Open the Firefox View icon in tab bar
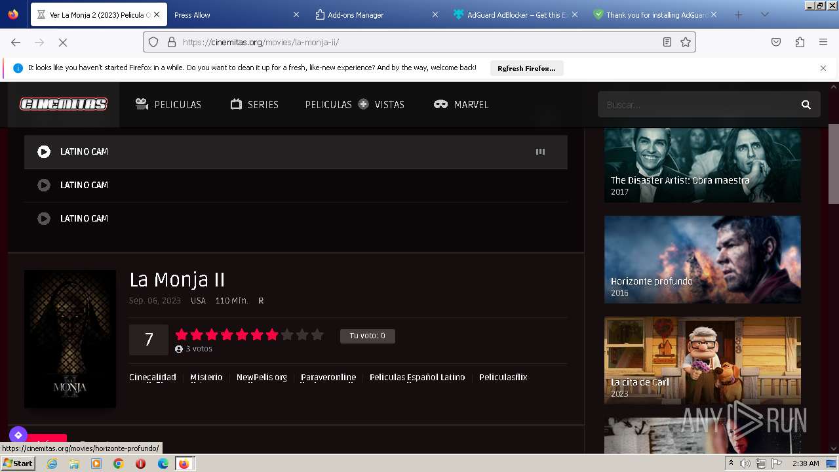 [13, 14]
